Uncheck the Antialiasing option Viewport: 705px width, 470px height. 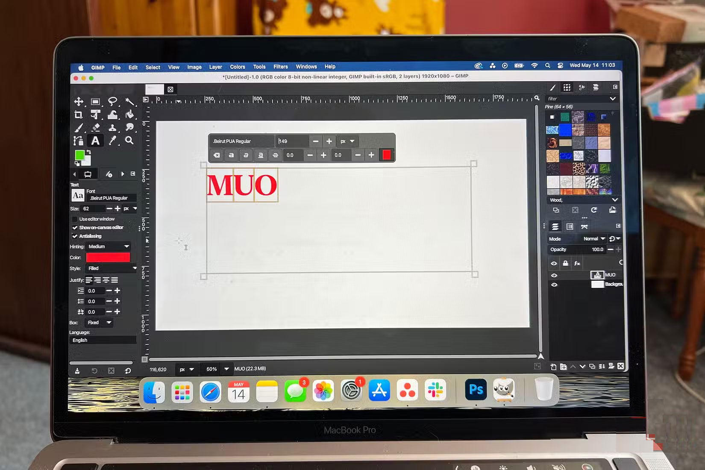coord(75,236)
